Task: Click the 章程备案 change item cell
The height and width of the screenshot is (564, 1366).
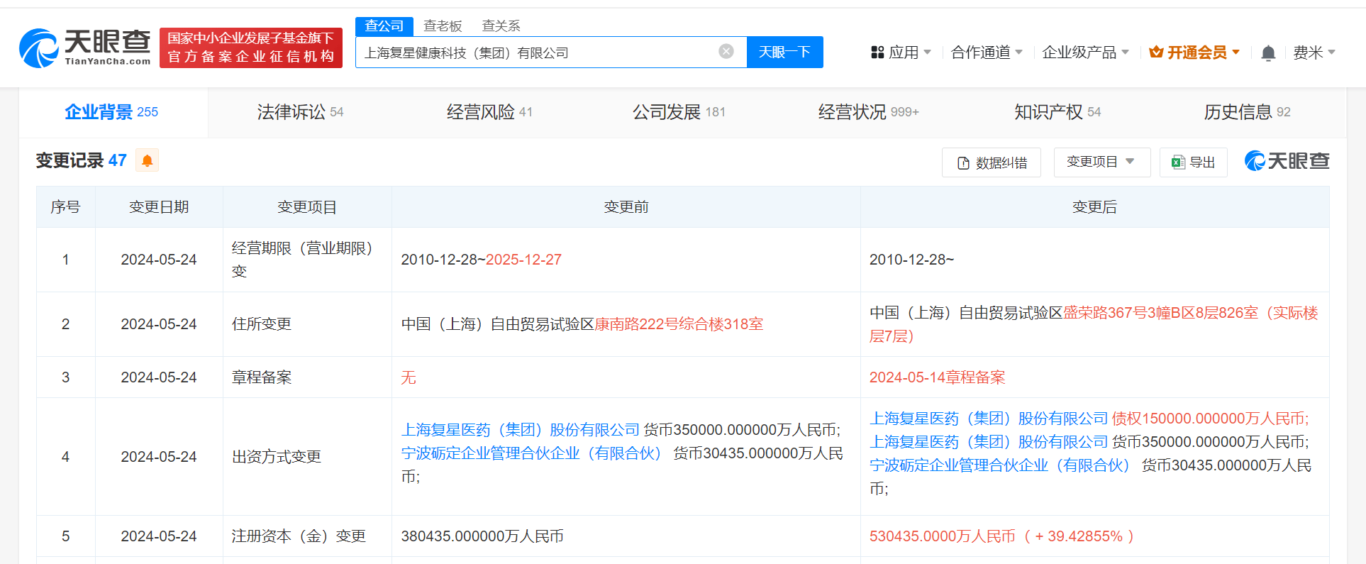Action: click(306, 377)
